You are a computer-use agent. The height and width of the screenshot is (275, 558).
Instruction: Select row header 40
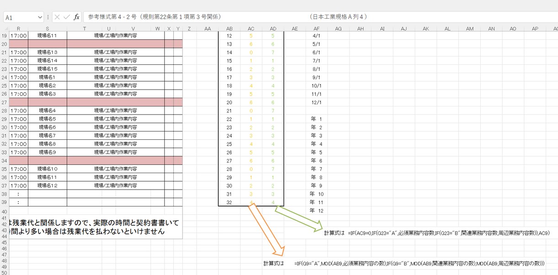5,212
